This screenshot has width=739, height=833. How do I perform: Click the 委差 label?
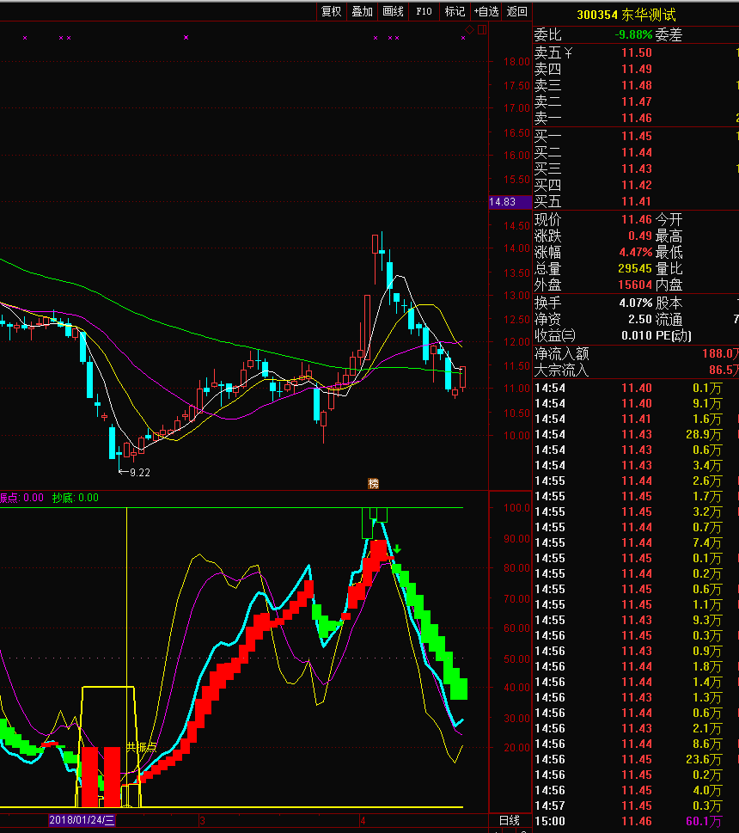click(x=669, y=34)
